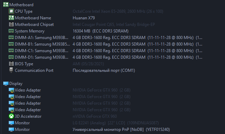Open the Intel Cougar Point Q65 chipset link

click(114, 25)
